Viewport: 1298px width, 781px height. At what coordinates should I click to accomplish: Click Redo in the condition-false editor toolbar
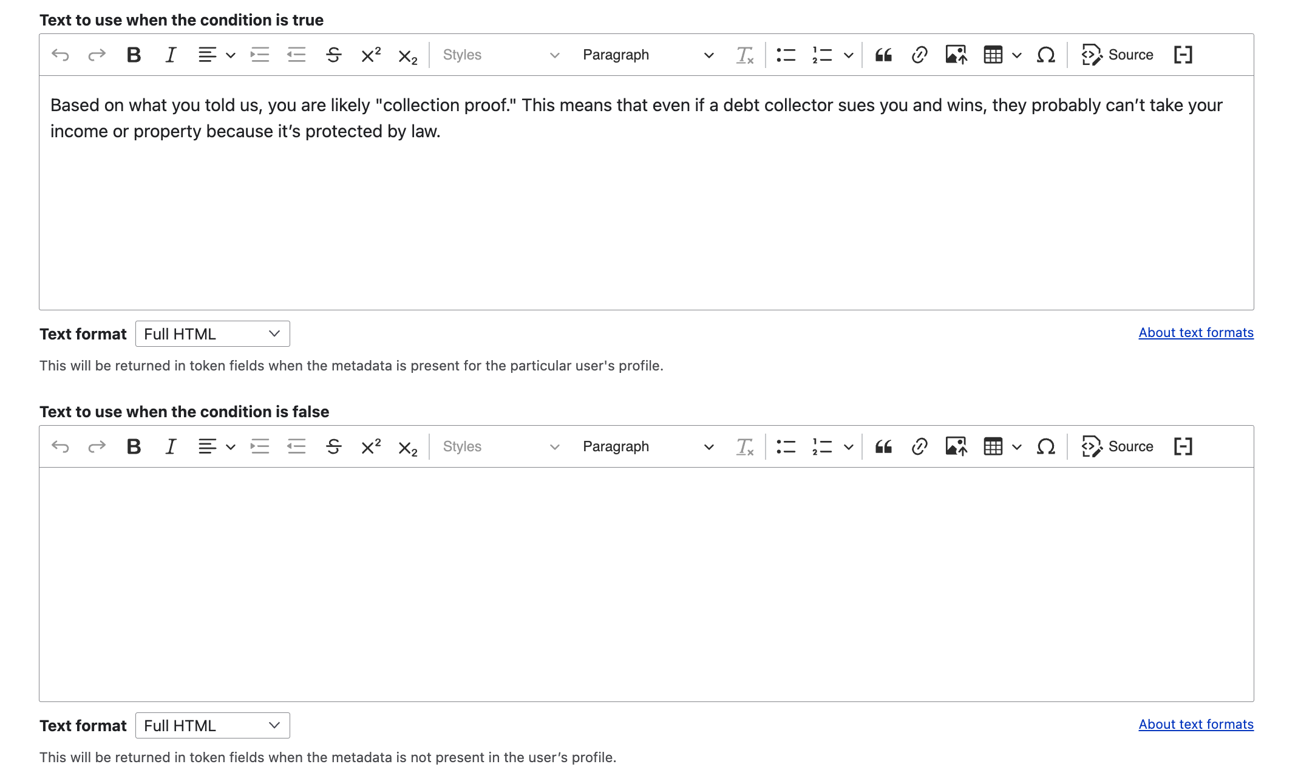pos(97,447)
